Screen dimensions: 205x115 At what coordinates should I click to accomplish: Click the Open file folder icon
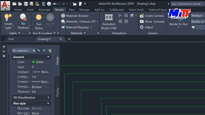(20, 4)
